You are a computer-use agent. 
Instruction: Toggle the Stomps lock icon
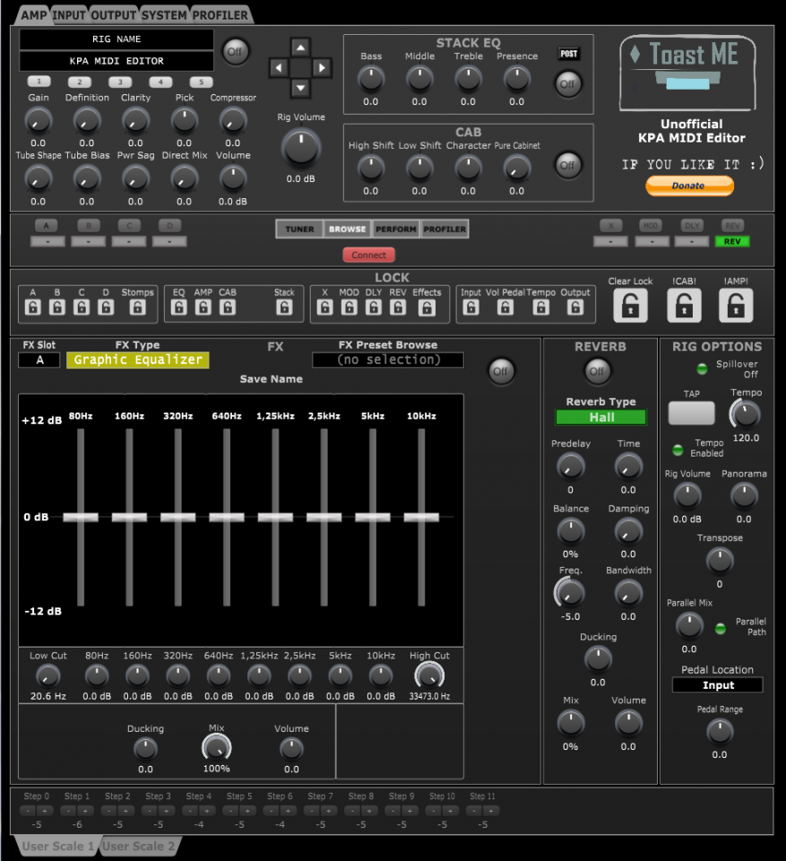137,308
